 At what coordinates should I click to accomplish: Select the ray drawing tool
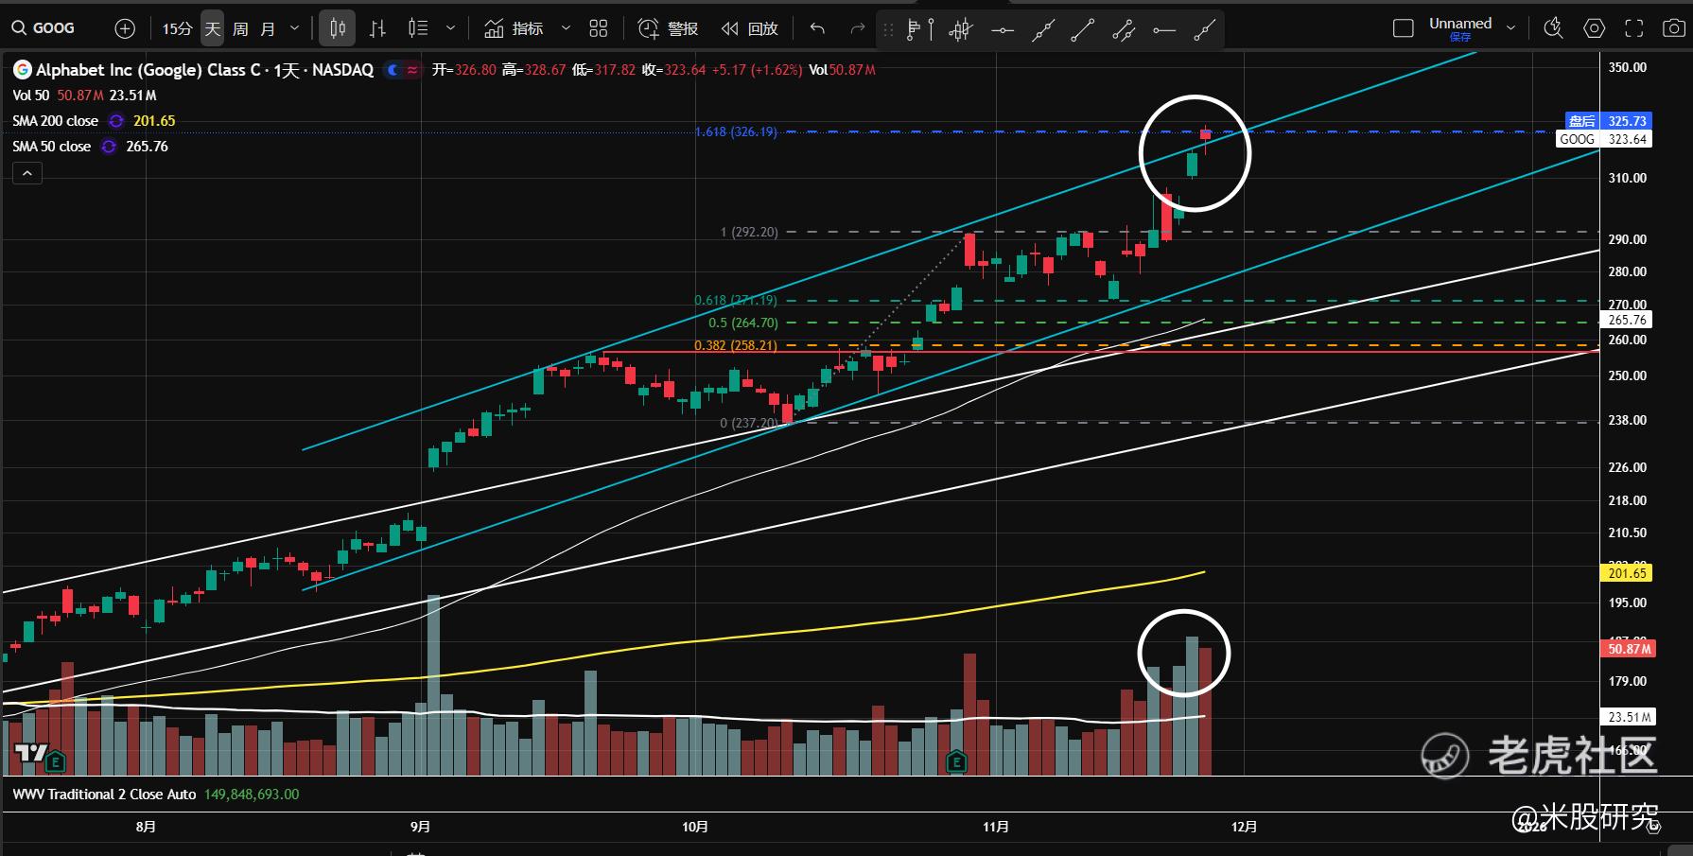tap(1204, 30)
